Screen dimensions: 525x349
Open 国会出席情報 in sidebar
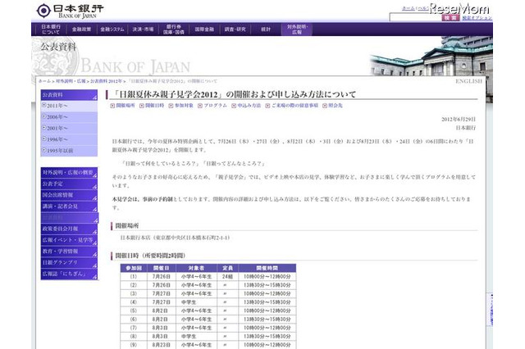[x=69, y=195]
